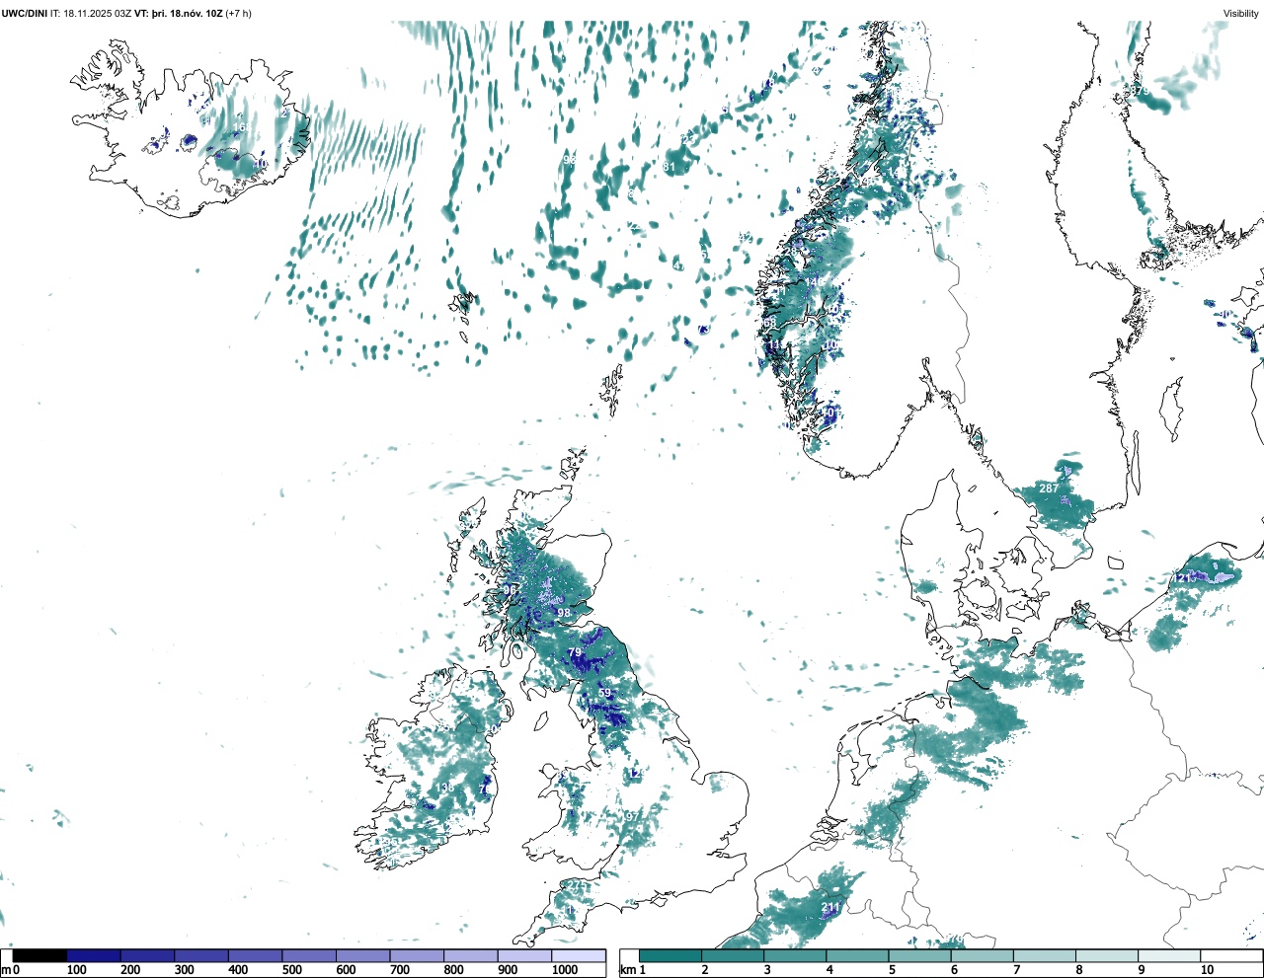Image resolution: width=1264 pixels, height=978 pixels.
Task: Click the 42 visibility value on the map
Action: tap(745, 237)
